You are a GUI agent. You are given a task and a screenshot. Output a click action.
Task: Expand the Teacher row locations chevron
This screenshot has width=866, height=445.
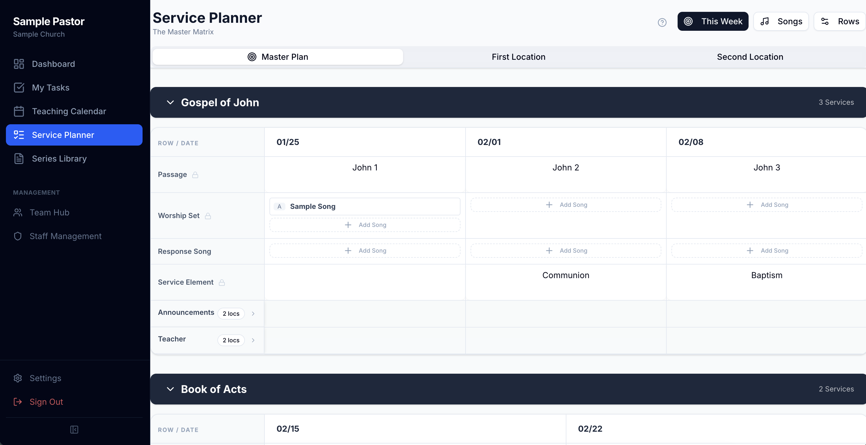253,340
